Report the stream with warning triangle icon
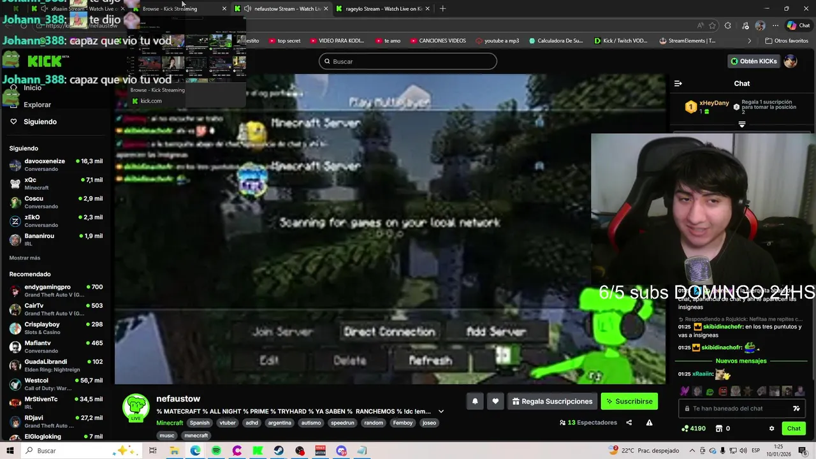 click(649, 423)
